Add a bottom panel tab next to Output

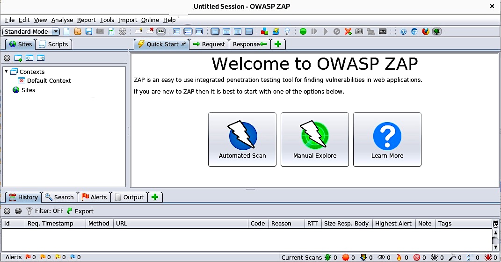point(155,197)
